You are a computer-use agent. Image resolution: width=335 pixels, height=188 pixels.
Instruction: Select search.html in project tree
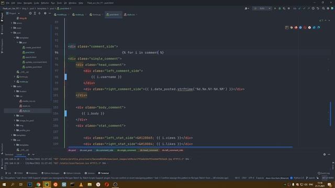click(29, 57)
